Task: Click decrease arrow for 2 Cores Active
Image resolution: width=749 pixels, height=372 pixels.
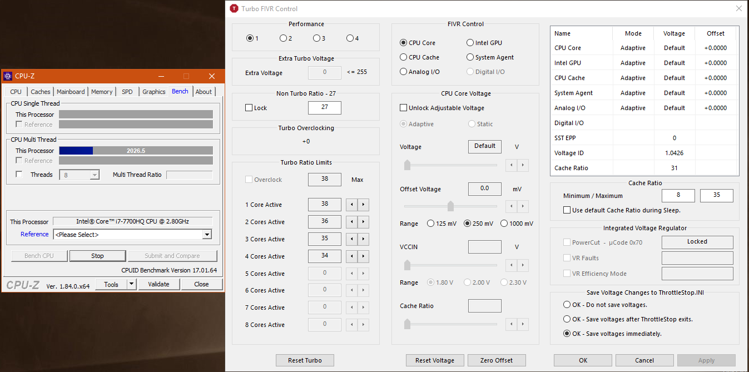Action: (351, 222)
